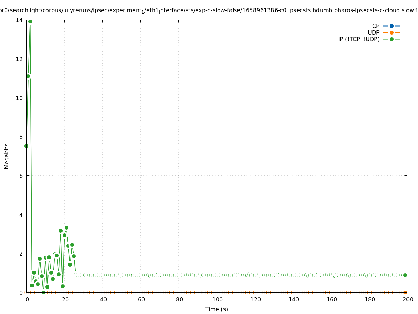Screen dimensions: 418x314
Task: Toggle the IP (!TCP !UDP) legend label
Action: pyautogui.click(x=359, y=39)
